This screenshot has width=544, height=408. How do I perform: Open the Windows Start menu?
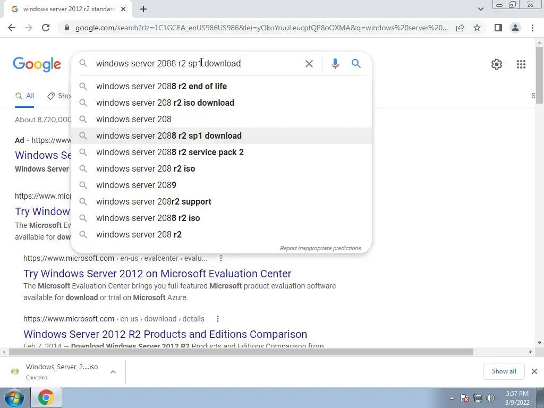pyautogui.click(x=14, y=397)
